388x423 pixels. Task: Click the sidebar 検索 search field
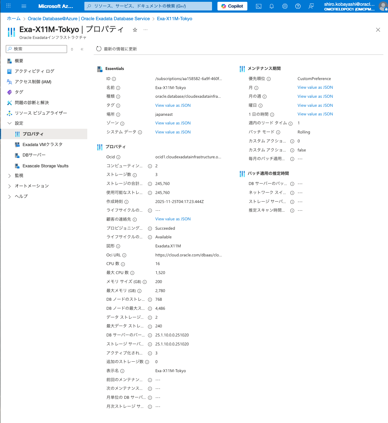click(x=36, y=49)
